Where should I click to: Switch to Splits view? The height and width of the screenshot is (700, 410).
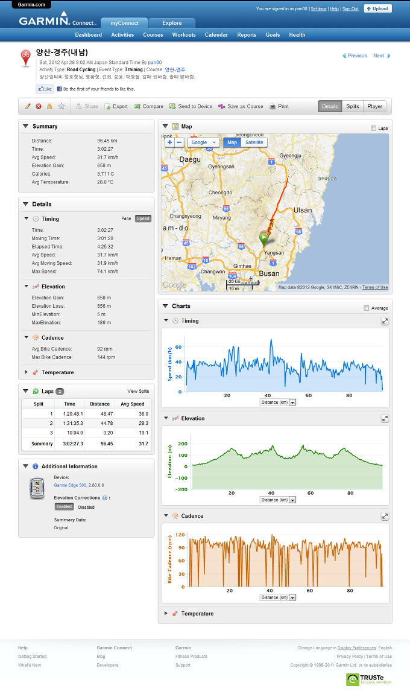tap(353, 106)
